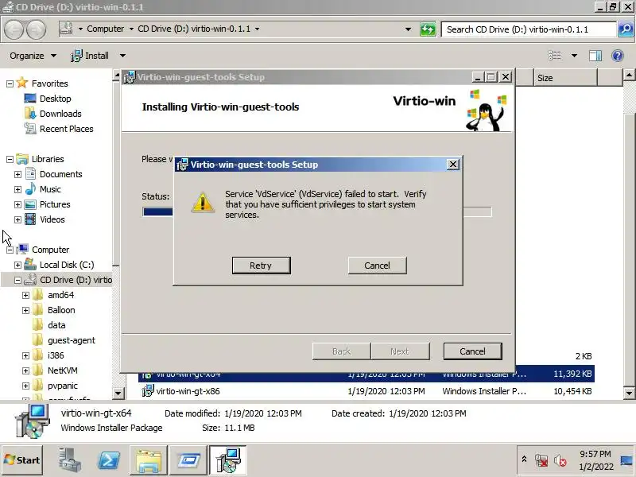The width and height of the screenshot is (636, 477).
Task: Click Retry in the service error dialog
Action: (x=261, y=266)
